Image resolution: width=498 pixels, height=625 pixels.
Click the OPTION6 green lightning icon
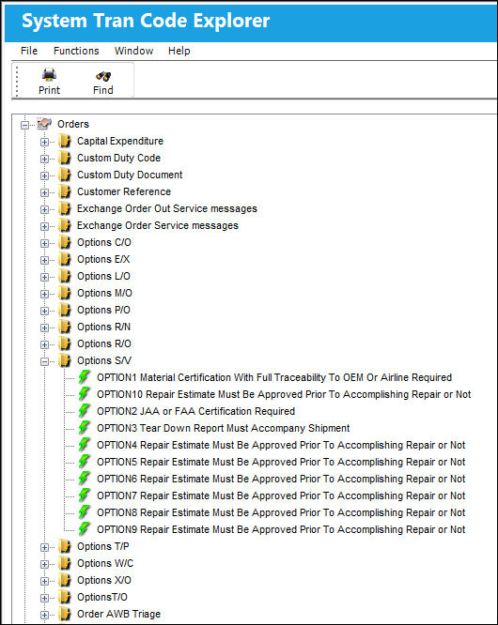tap(85, 479)
